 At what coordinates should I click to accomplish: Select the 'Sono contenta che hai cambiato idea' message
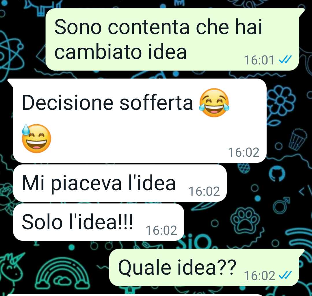172,39
